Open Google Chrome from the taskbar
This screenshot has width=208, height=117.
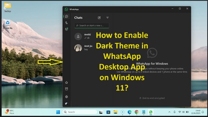(136, 112)
